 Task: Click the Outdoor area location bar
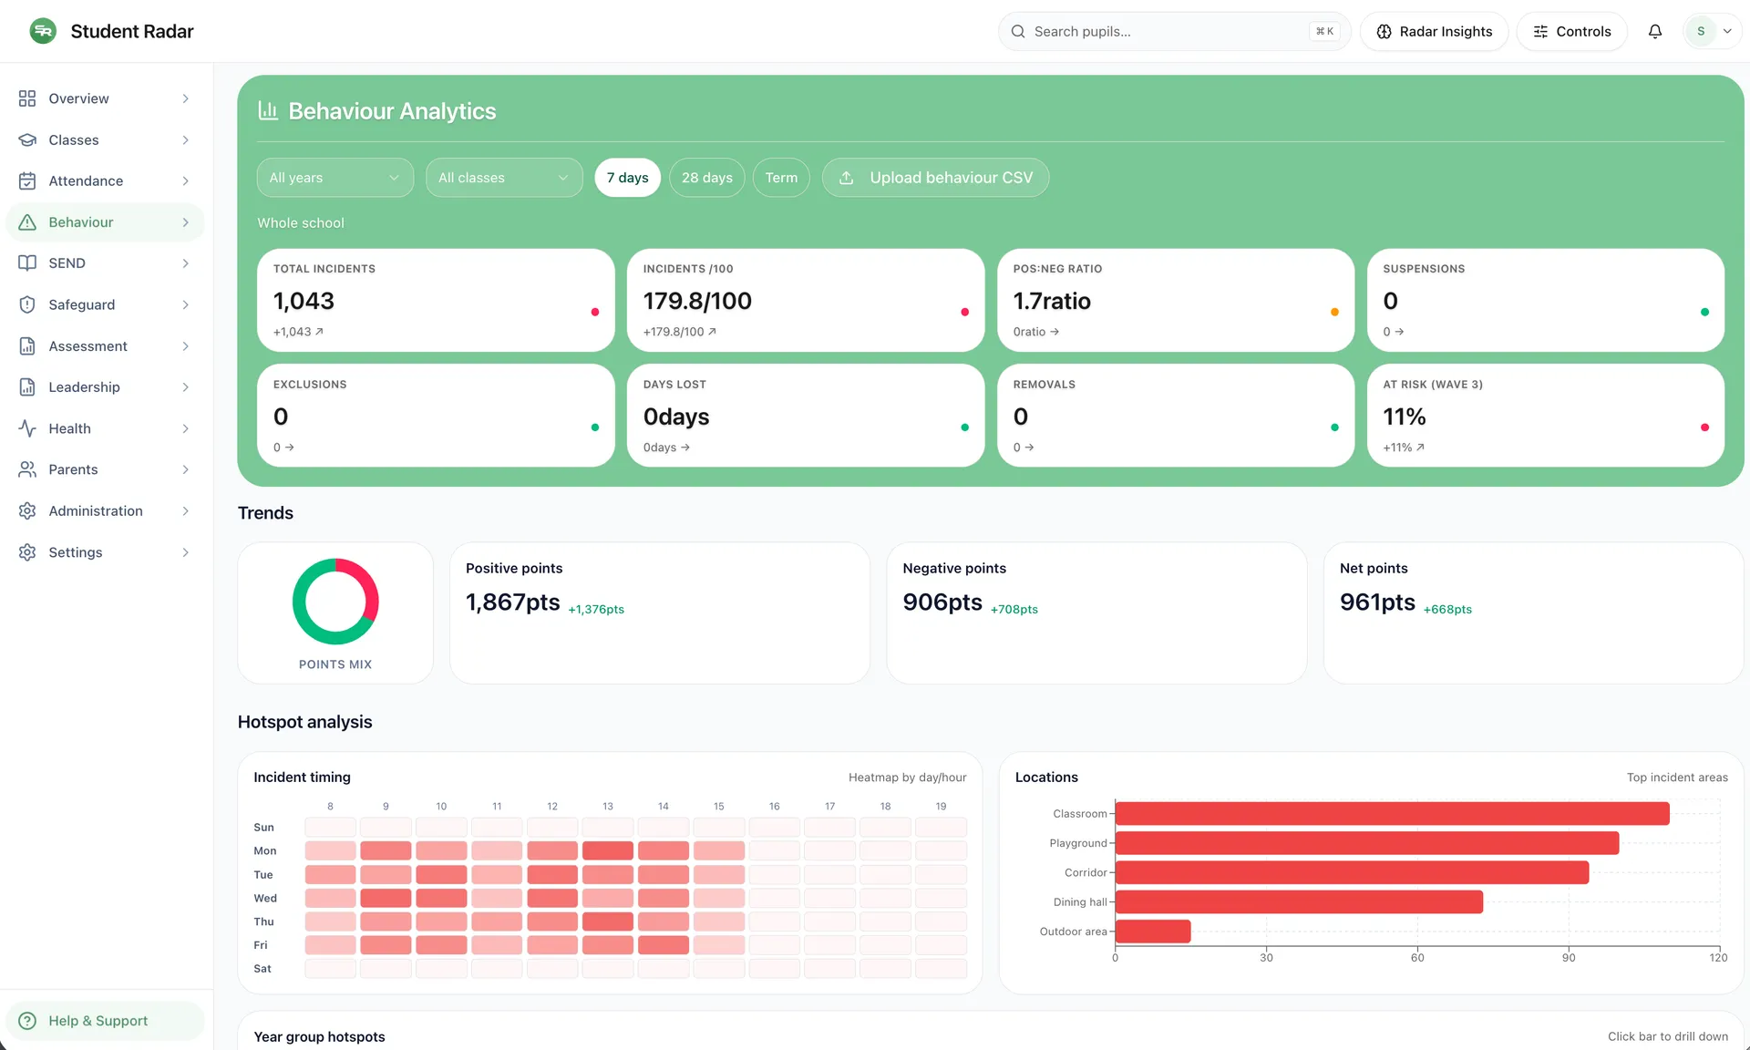(x=1153, y=932)
